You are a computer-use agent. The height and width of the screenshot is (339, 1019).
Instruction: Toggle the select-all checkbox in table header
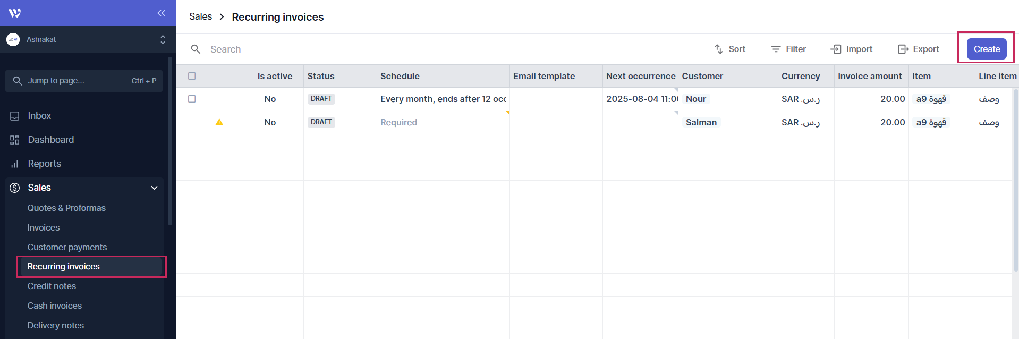pyautogui.click(x=192, y=76)
